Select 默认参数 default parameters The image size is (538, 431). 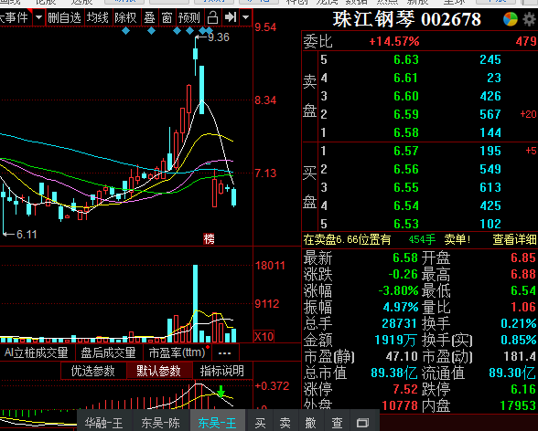pyautogui.click(x=159, y=371)
